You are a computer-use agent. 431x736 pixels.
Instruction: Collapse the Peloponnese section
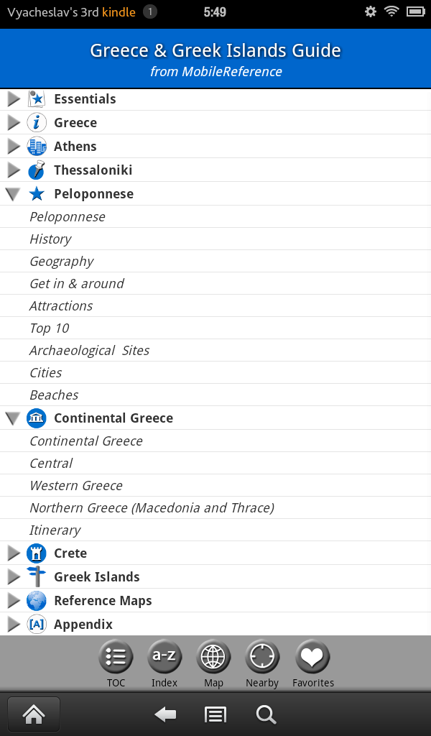pos(13,193)
